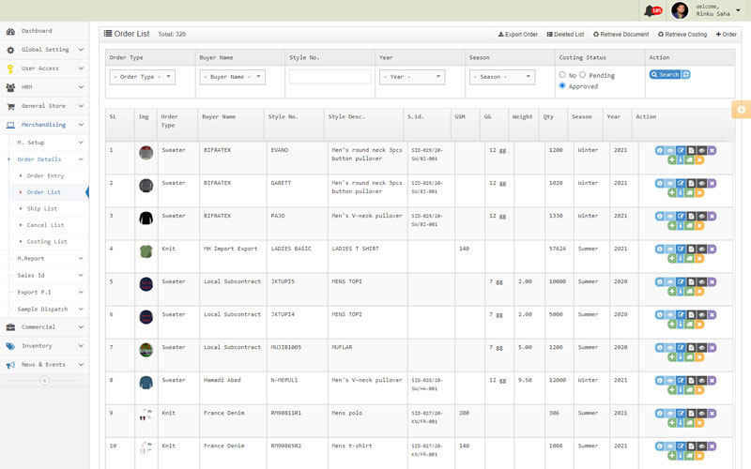Click blue info icon in N-MEPUL1 row
Viewport: 751px width, 469px height.
[680, 389]
